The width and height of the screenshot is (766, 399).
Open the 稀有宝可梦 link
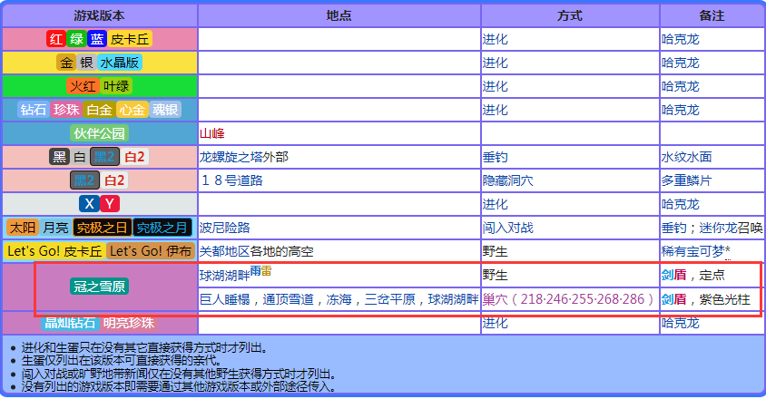point(692,251)
